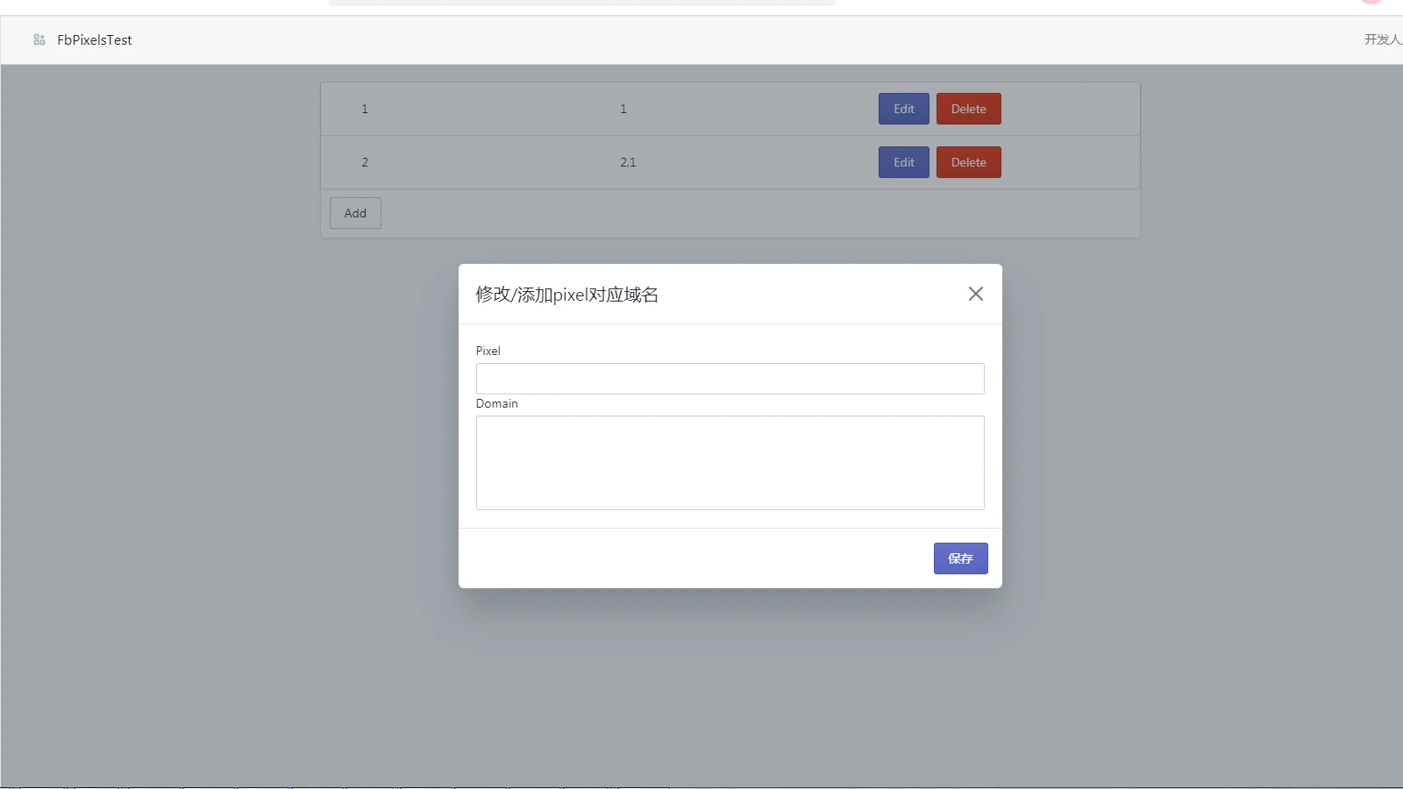Edit the row with value 2.1
Viewport: 1403px width, 789px height.
(903, 162)
